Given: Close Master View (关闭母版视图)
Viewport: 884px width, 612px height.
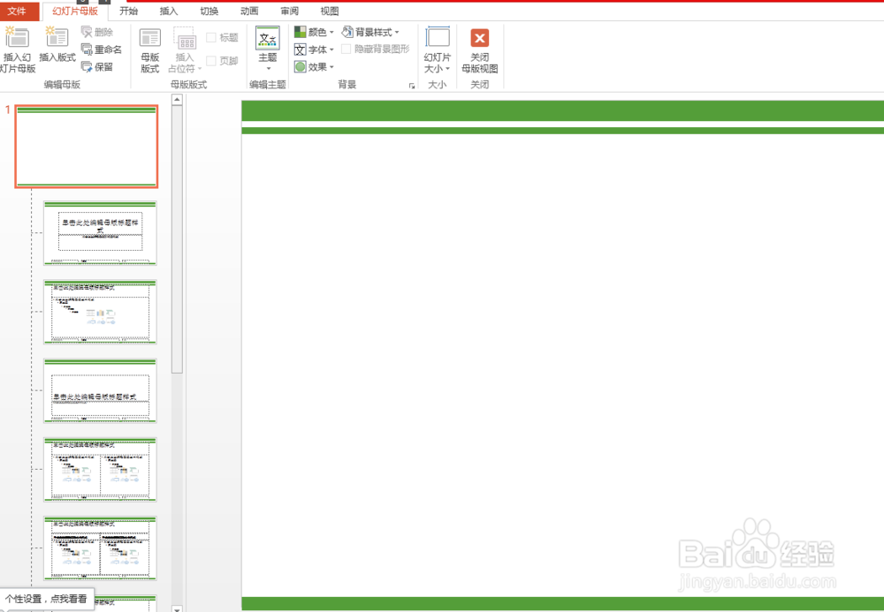Looking at the screenshot, I should (x=480, y=50).
